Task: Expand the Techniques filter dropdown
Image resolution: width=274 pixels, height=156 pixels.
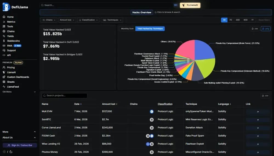Action: click(x=112, y=20)
